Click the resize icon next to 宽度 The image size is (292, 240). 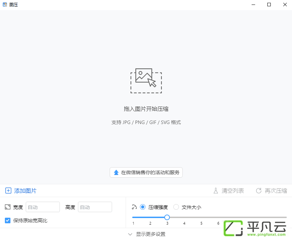point(8,207)
